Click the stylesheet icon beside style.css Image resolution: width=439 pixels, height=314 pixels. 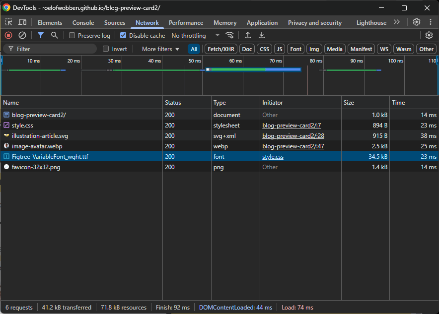click(x=6, y=126)
